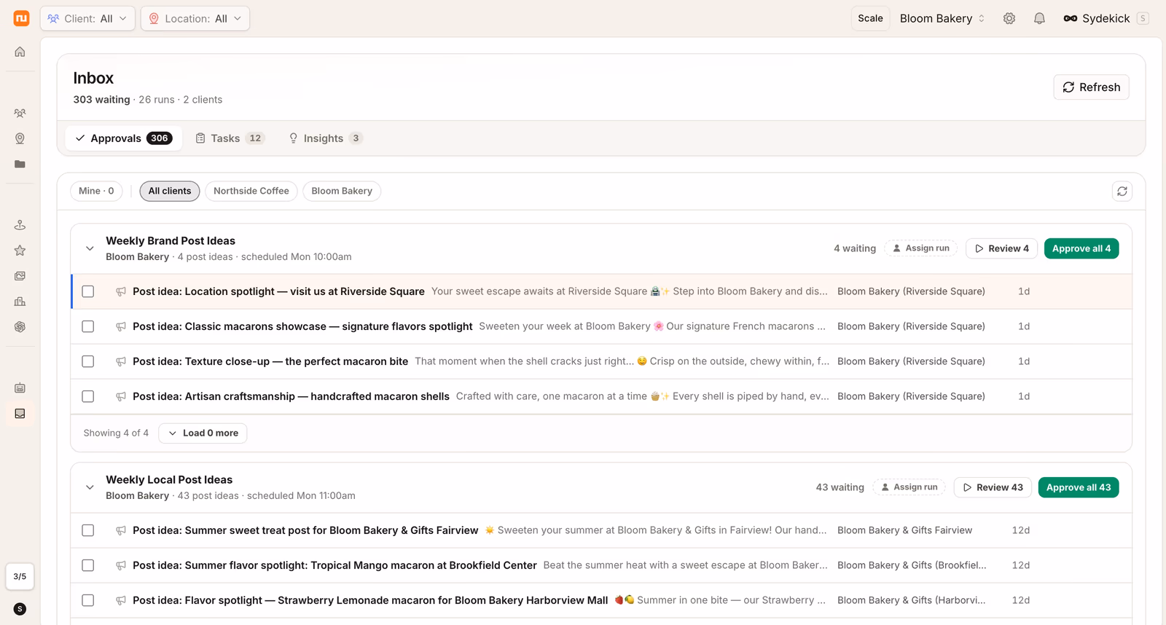Open post 'Classic macarons showcase — signature flavors spotlight'

click(302, 326)
